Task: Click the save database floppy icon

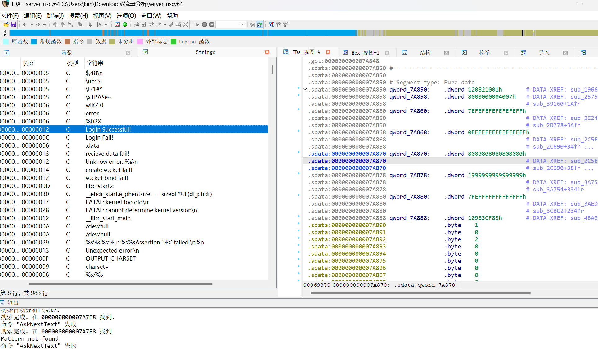Action: pyautogui.click(x=13, y=25)
